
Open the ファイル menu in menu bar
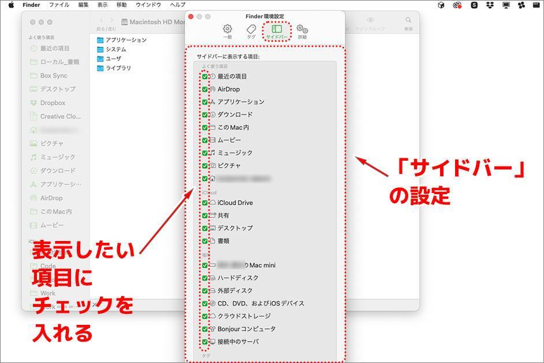(59, 5)
